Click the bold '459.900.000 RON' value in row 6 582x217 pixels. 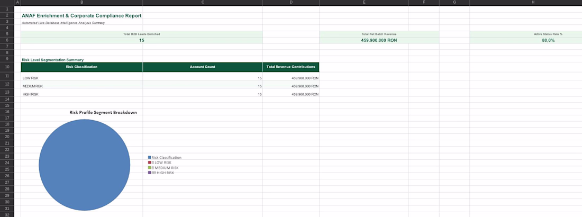(x=379, y=40)
